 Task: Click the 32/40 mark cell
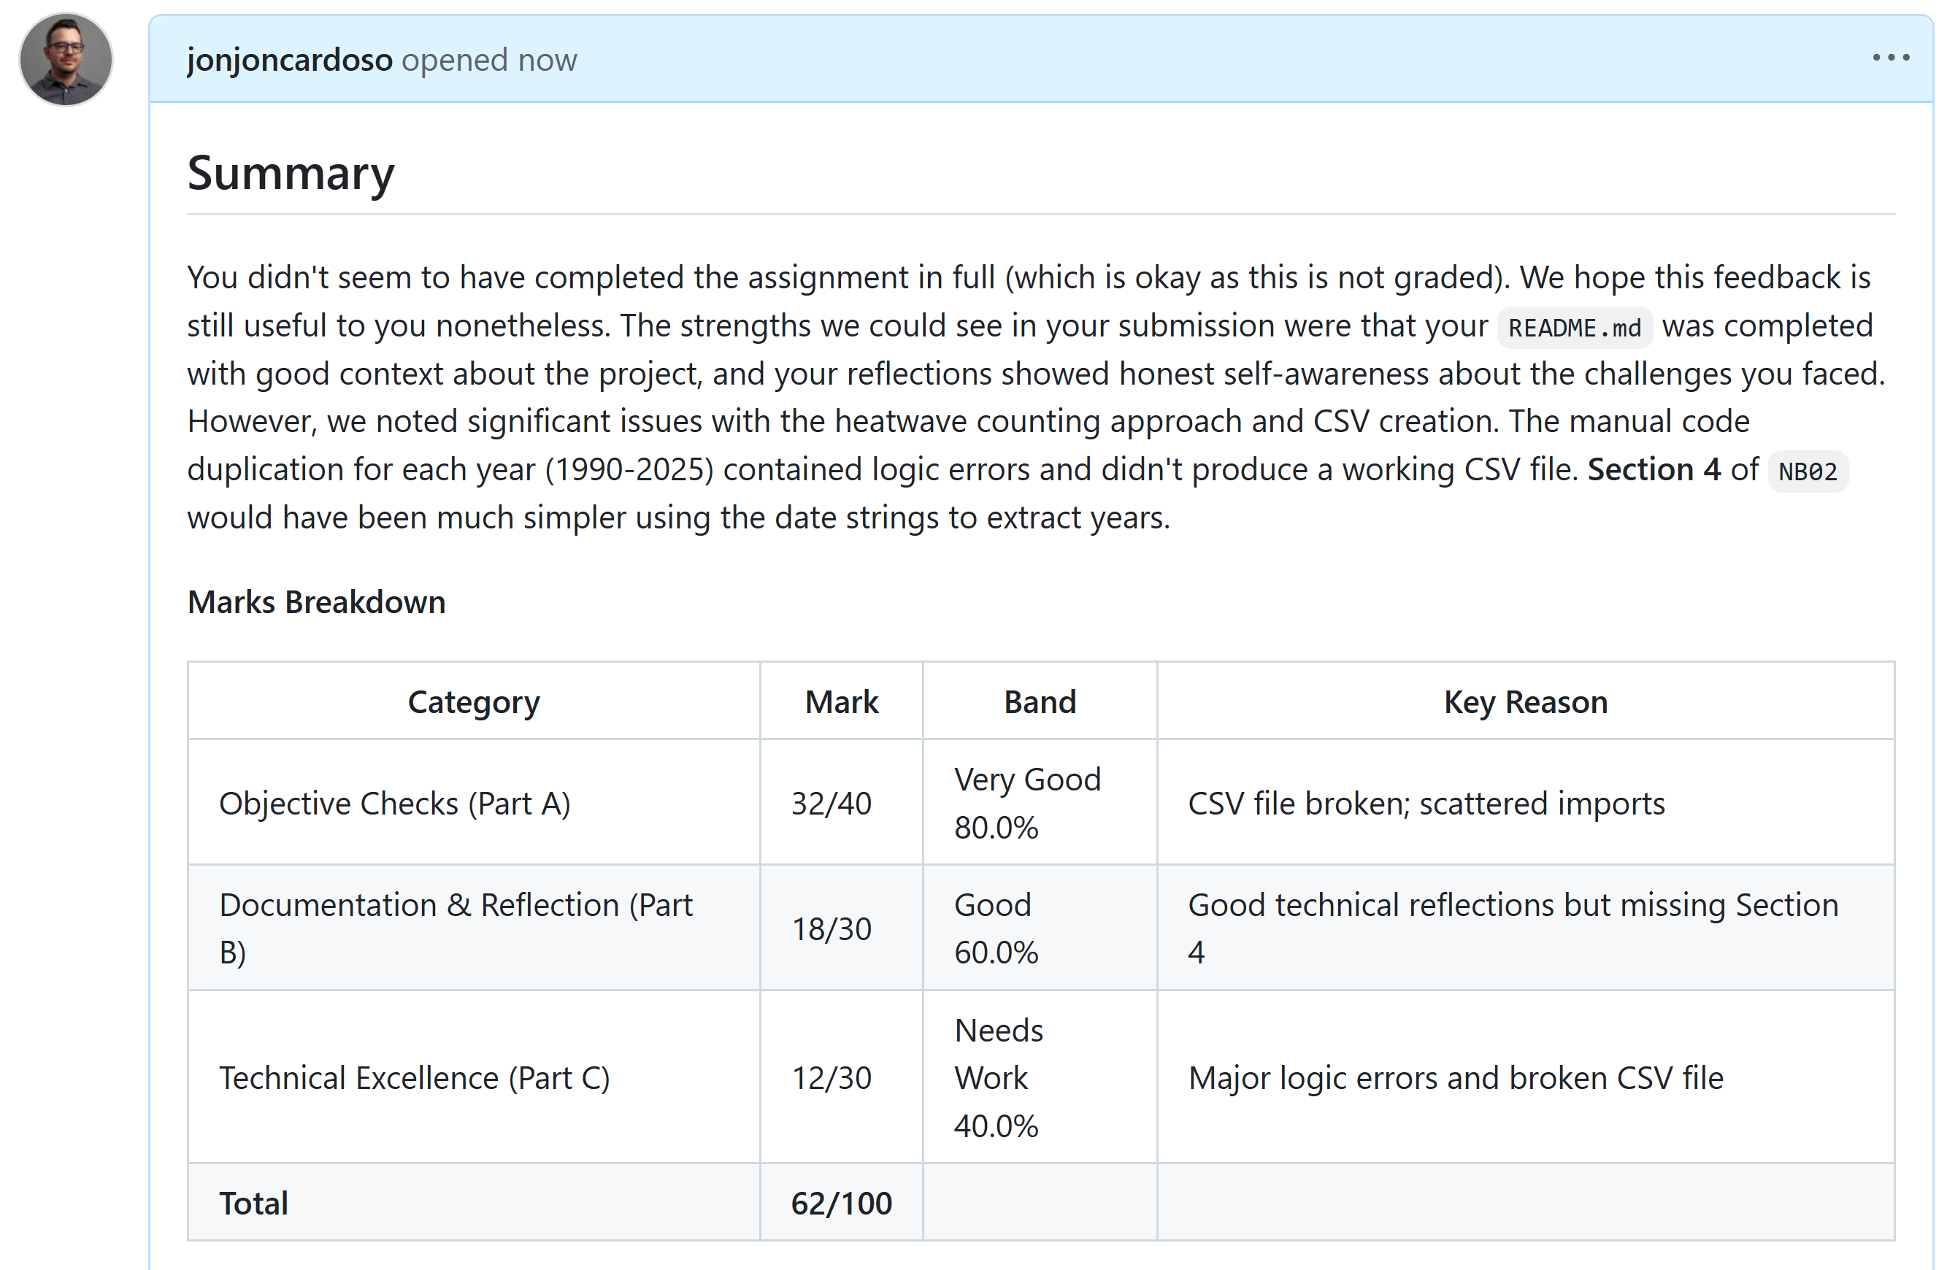[x=832, y=803]
